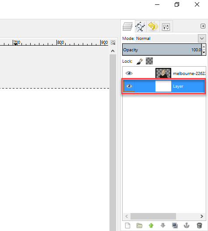This screenshot has width=208, height=231.
Task: Increase opacity with the up arrow
Action: (x=204, y=47)
